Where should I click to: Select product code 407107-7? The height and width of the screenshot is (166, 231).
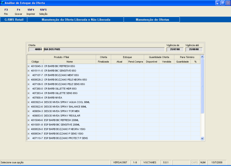pyautogui.click(x=37, y=75)
